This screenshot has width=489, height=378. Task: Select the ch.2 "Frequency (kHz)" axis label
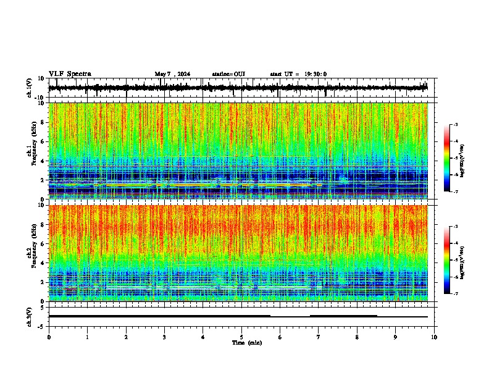click(34, 245)
